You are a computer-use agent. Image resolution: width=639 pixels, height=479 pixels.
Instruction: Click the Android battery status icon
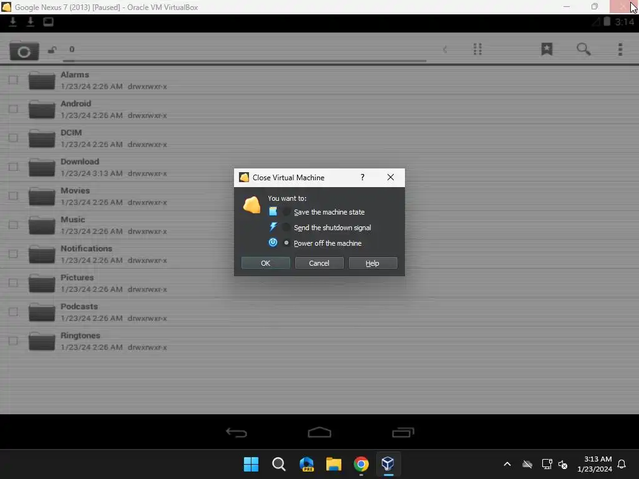[x=607, y=22]
